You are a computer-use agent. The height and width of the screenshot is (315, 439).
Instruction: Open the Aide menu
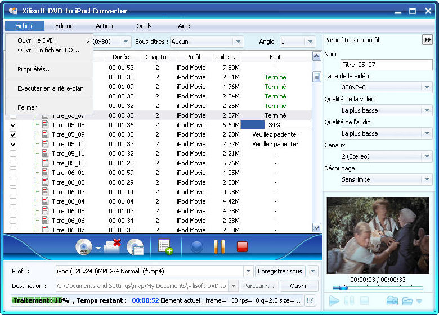[x=184, y=26]
